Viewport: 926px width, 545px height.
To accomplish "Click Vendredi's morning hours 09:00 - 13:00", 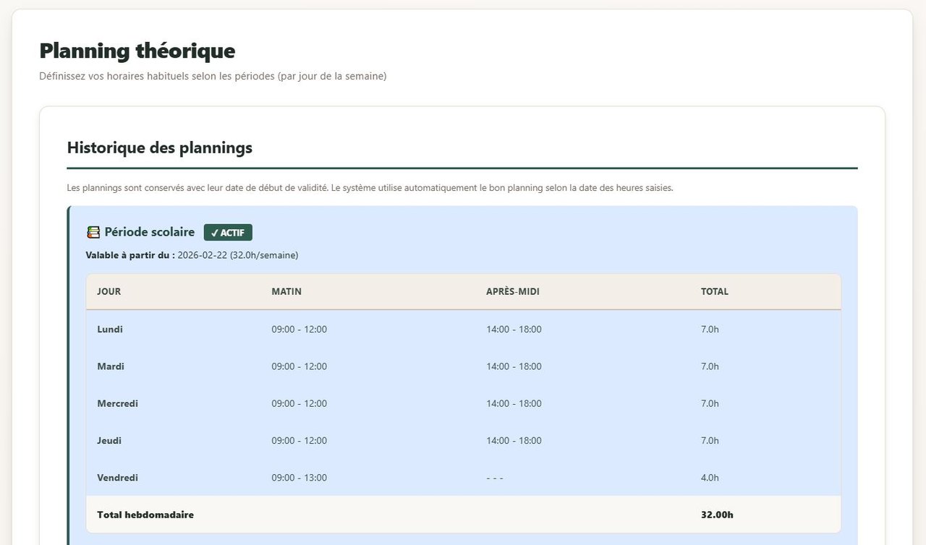I will tap(299, 478).
